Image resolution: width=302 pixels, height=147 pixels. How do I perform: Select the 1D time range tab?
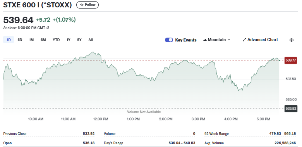coord(9,40)
